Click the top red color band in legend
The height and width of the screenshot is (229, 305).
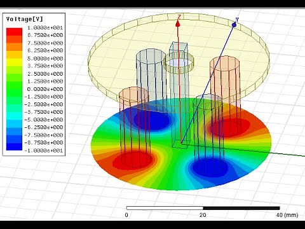click(x=14, y=32)
